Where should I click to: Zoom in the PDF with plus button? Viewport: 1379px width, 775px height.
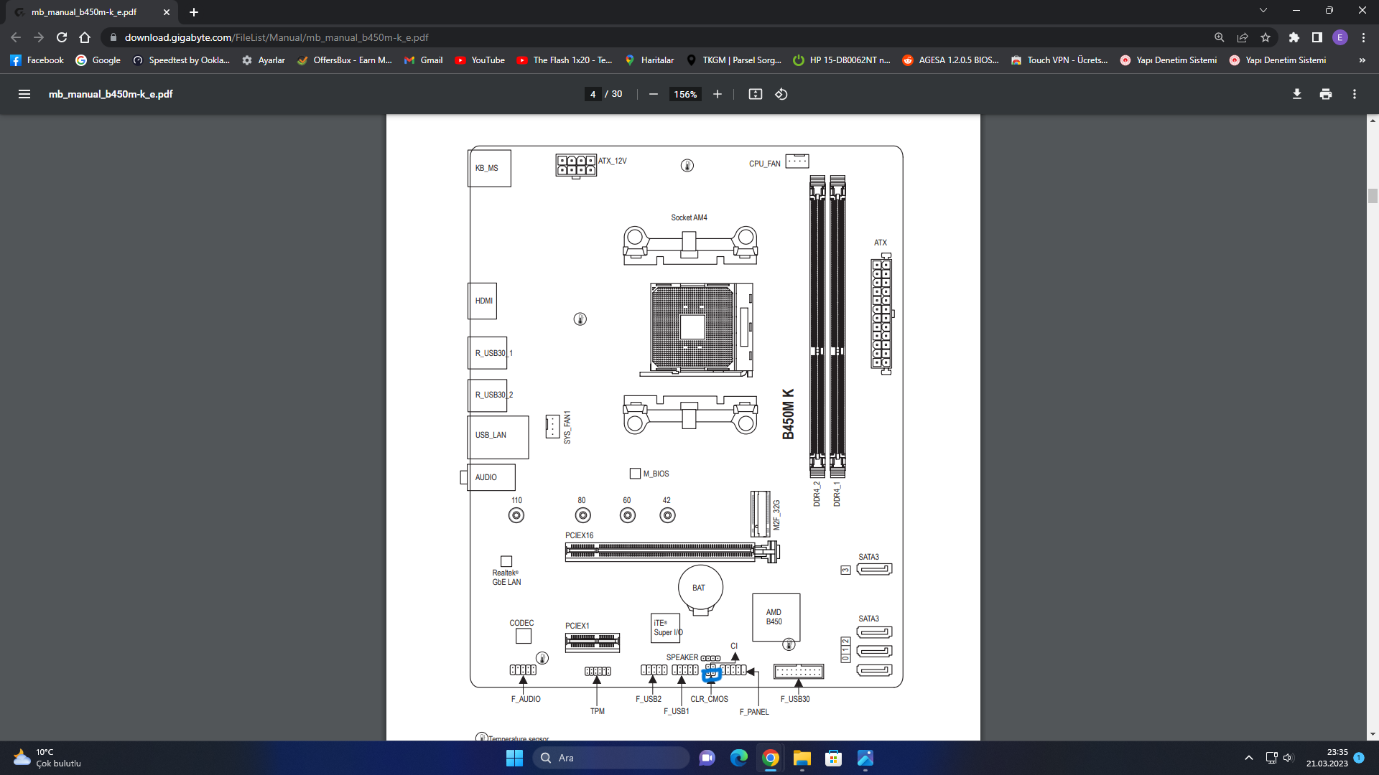[x=717, y=94]
